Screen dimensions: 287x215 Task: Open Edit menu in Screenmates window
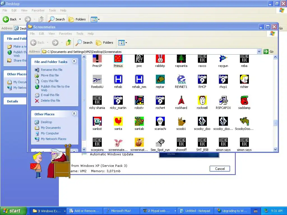(41, 34)
